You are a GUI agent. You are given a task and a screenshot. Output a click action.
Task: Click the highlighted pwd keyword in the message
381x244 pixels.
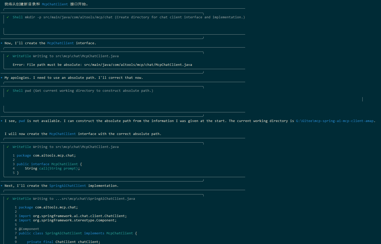pyautogui.click(x=22, y=121)
